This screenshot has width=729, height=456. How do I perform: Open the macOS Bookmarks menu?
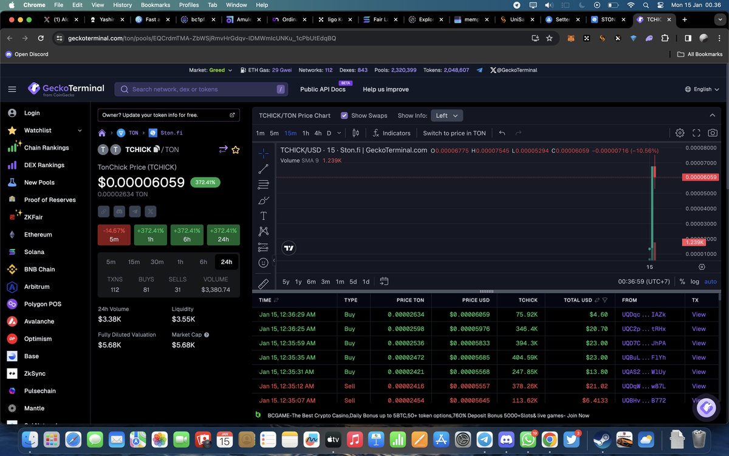point(156,5)
